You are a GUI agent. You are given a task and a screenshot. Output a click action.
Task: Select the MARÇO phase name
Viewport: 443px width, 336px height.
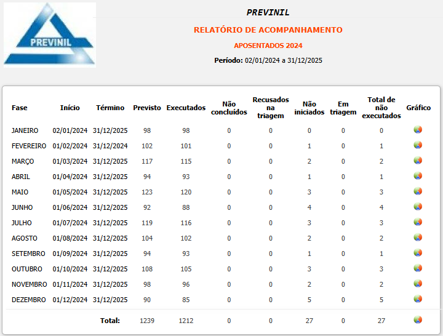tap(23, 161)
